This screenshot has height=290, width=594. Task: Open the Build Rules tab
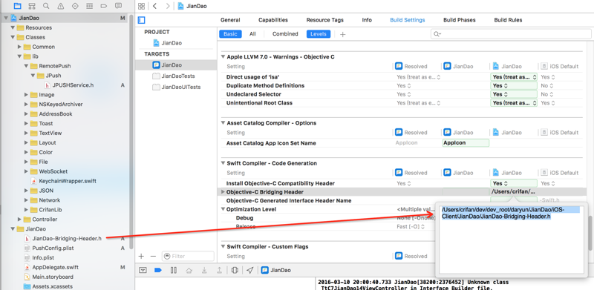(508, 20)
